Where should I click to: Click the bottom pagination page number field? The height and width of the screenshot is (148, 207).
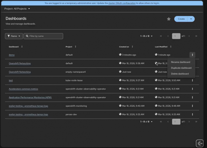[176, 121]
